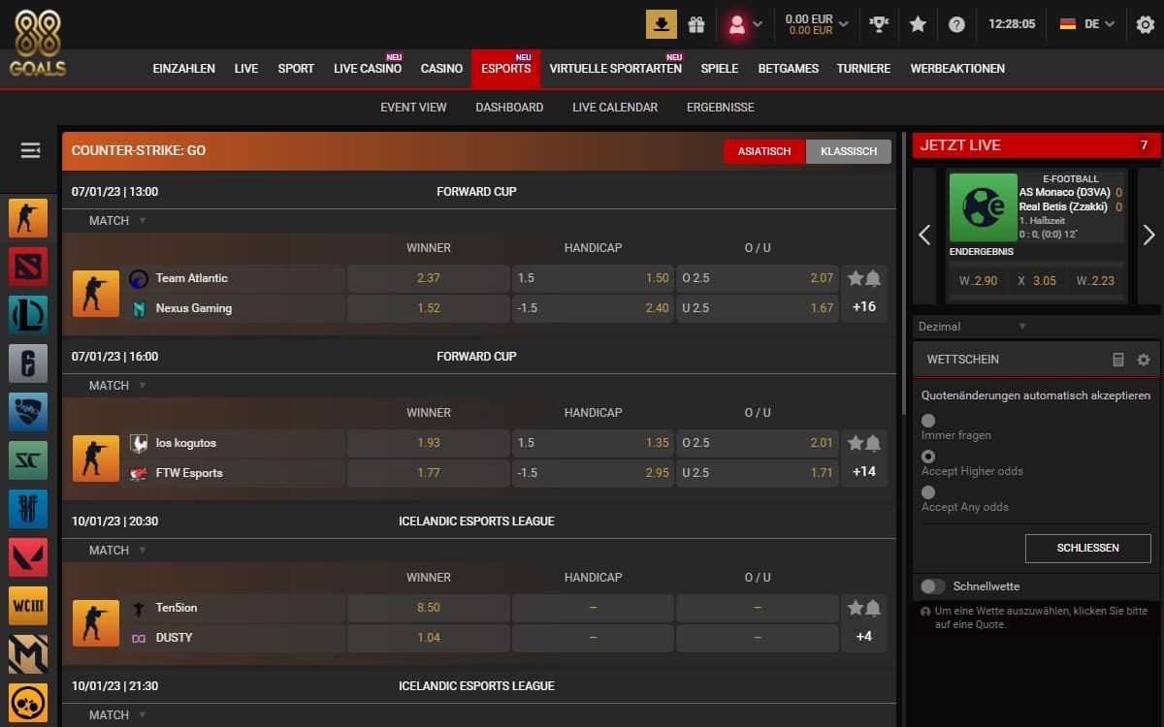Click the Einzahlen deposit link
The height and width of the screenshot is (727, 1164).
(x=184, y=69)
